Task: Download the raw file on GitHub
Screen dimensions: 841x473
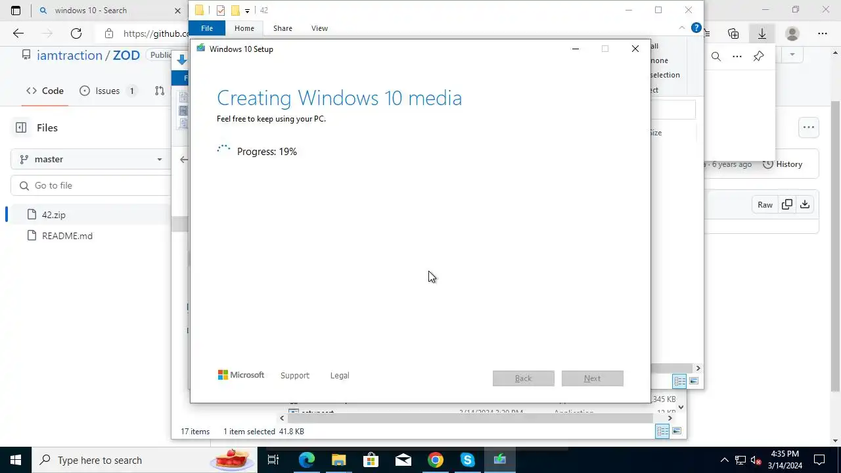Action: [x=804, y=204]
